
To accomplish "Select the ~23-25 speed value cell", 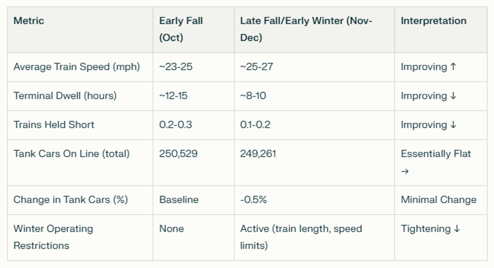I will click(x=175, y=67).
